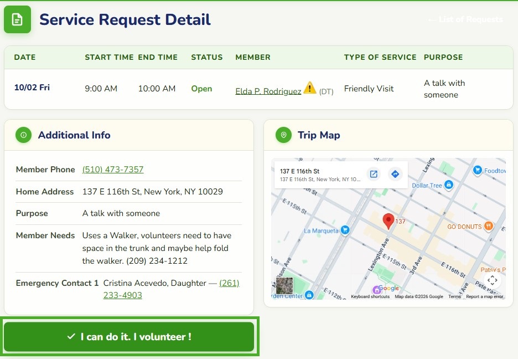Click the Additional Info heading
518x359 pixels.
point(74,135)
